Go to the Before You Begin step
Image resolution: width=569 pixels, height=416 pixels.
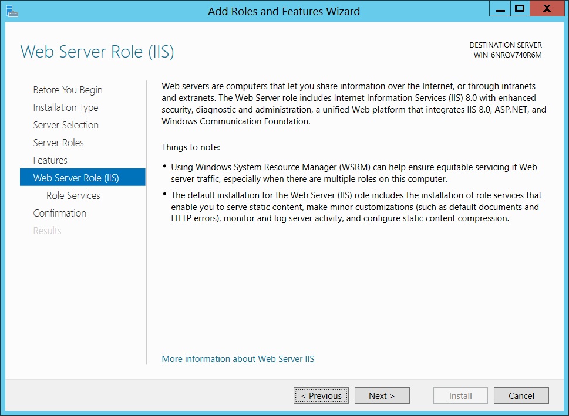(68, 90)
